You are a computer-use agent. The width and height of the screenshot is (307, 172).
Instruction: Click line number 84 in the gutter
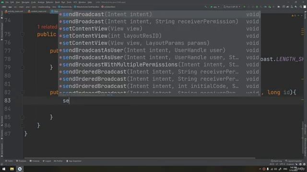[8, 109]
